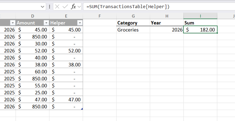This screenshot has width=235, height=121.
Task: Open the Year column filter dropdown left of Amount
Action: click(x=13, y=23)
